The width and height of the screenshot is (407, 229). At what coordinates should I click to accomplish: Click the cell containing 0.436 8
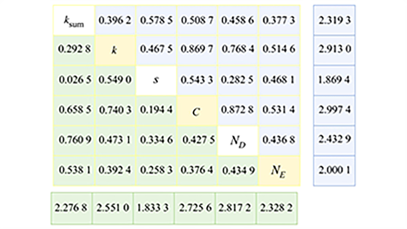(279, 140)
